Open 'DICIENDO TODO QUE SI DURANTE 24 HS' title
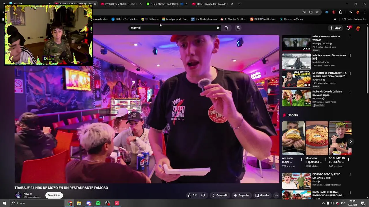The image size is (369, 207). pos(327,176)
